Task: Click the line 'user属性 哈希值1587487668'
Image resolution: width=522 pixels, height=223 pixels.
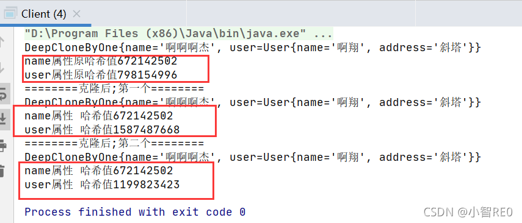Action: 102,129
